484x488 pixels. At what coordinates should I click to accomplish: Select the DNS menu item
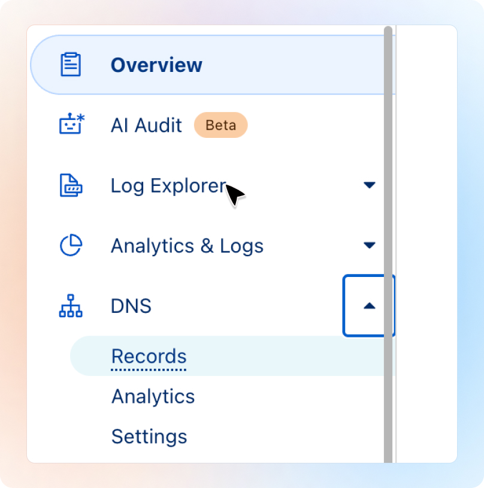[131, 306]
